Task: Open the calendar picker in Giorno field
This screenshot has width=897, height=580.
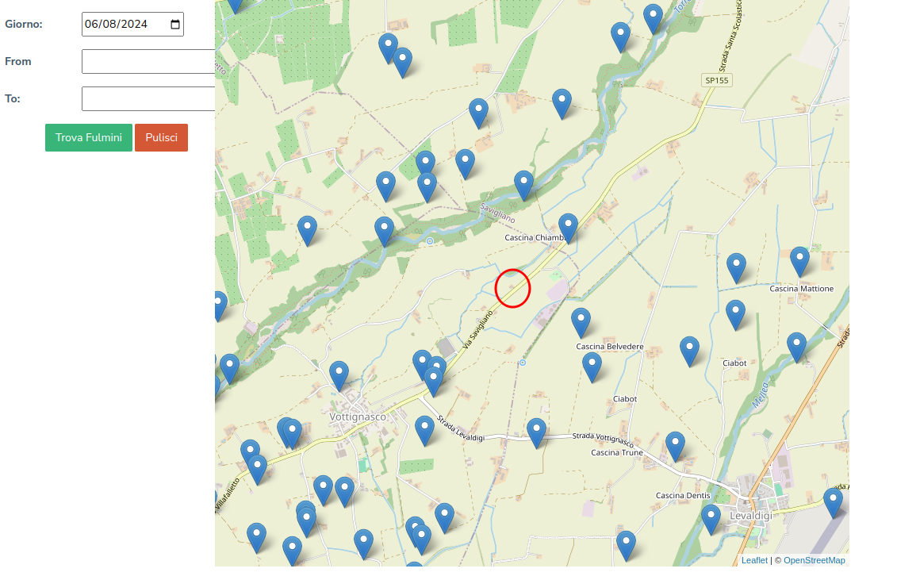Action: point(175,25)
